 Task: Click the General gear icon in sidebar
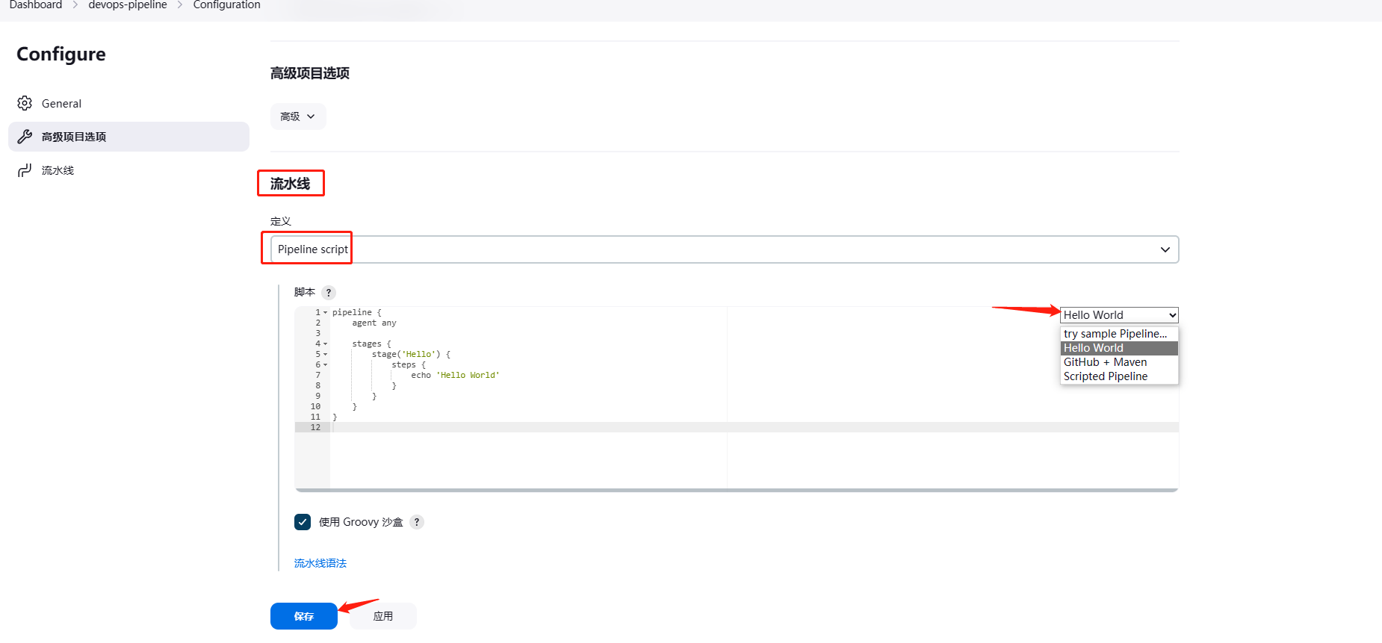pyautogui.click(x=25, y=103)
